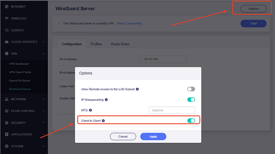Image resolution: width=275 pixels, height=154 pixels.
Task: Switch to the Route Rules tab
Action: [x=120, y=44]
